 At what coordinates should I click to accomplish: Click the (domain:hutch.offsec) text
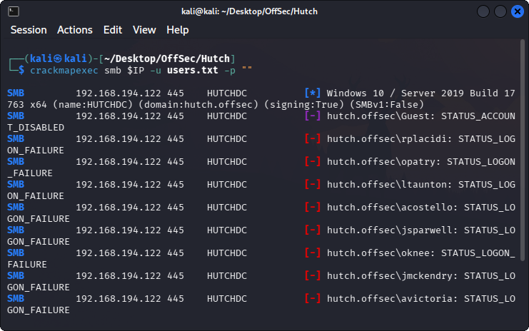198,104
